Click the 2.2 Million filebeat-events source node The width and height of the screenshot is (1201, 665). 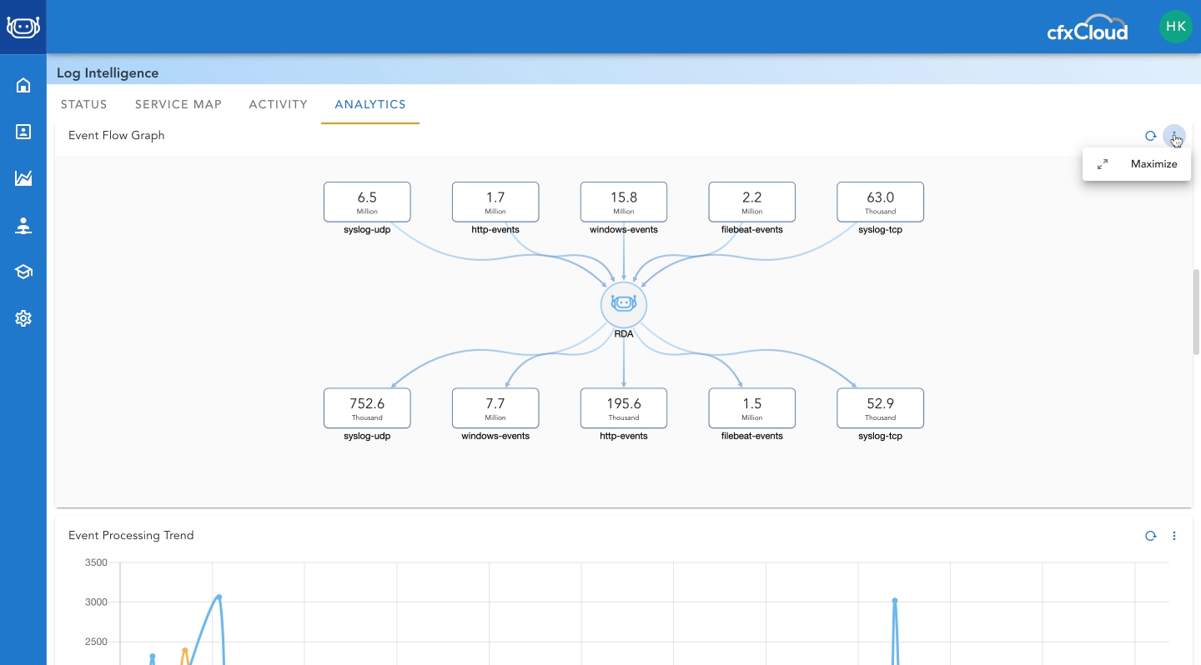pyautogui.click(x=752, y=202)
